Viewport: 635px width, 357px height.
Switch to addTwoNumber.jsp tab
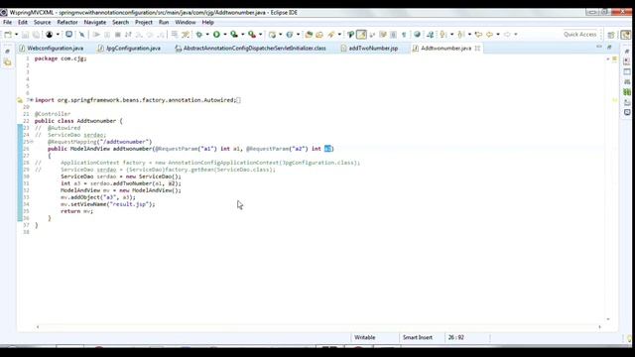click(x=369, y=49)
